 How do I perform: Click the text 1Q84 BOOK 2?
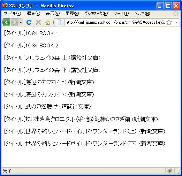coord(41,46)
